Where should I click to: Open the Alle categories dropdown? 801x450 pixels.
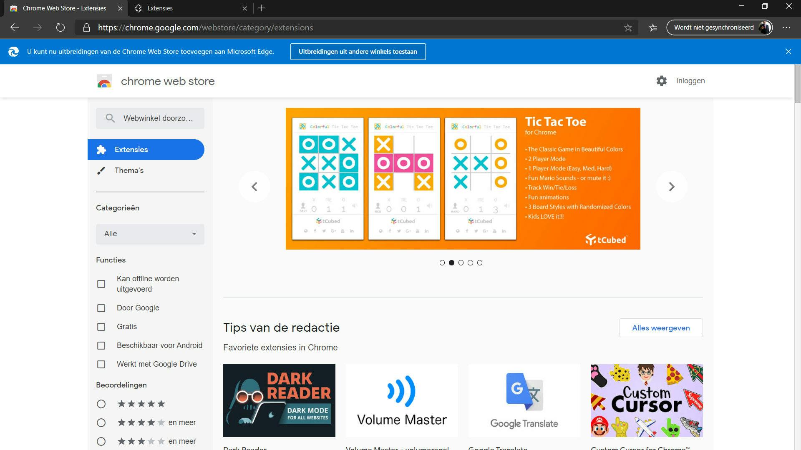coord(150,234)
